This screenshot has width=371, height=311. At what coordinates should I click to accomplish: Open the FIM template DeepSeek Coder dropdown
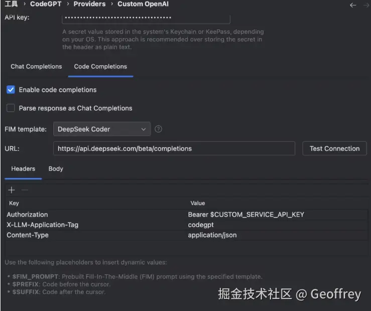pos(102,129)
